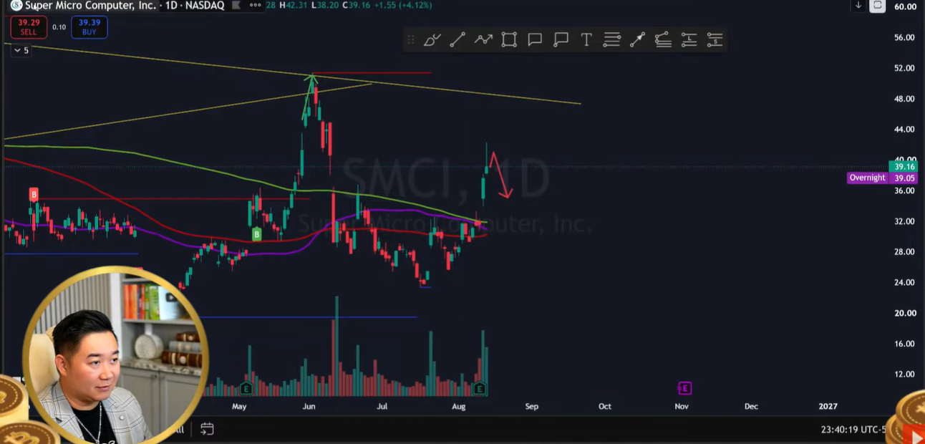Click the 39.05 overnight price label
Image resolution: width=925 pixels, height=444 pixels.
tap(905, 178)
